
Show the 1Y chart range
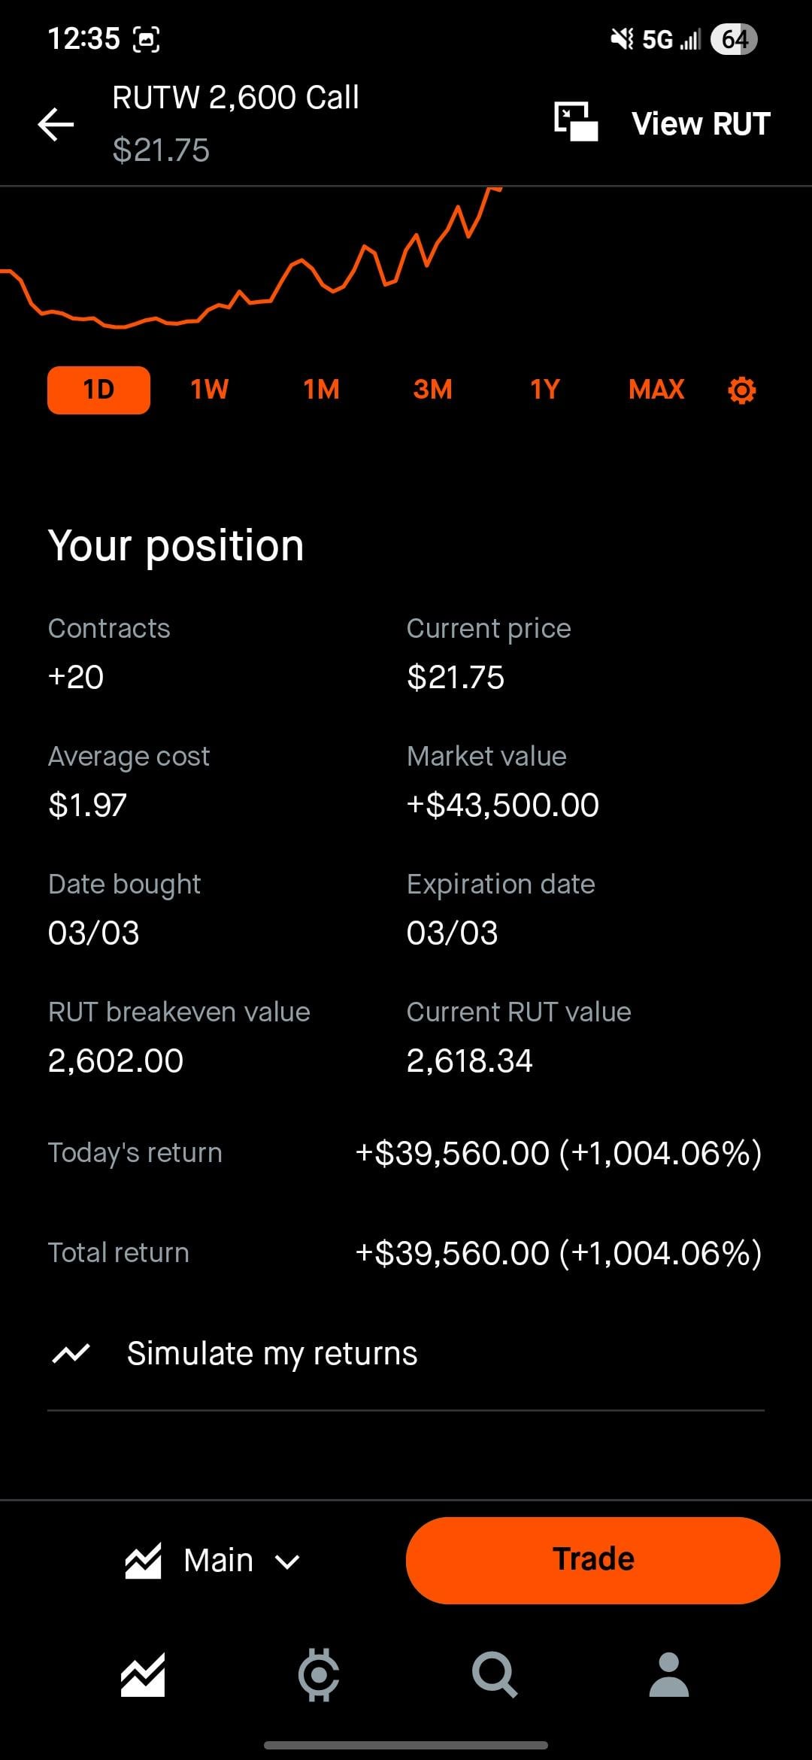(545, 390)
